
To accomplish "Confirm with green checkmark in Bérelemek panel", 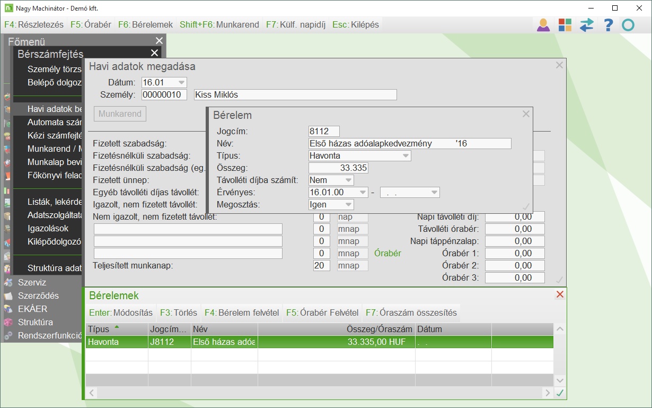I will point(559,393).
